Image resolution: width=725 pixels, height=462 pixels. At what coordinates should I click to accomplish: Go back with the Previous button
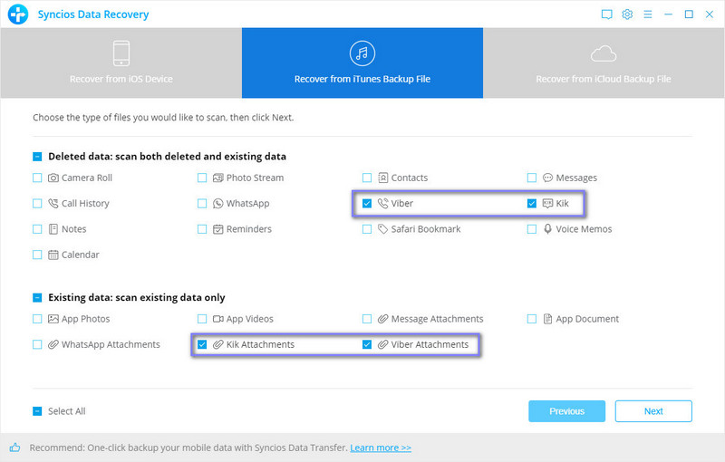[x=566, y=411]
